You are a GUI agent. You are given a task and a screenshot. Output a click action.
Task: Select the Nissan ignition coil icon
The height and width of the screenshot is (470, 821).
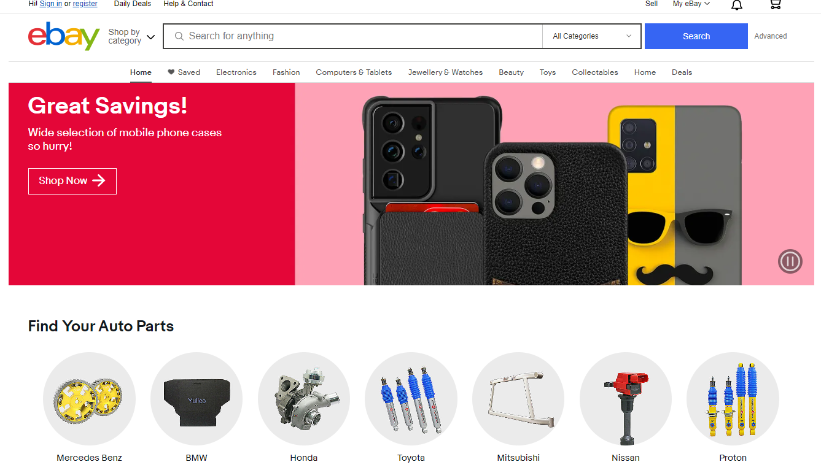pyautogui.click(x=626, y=398)
